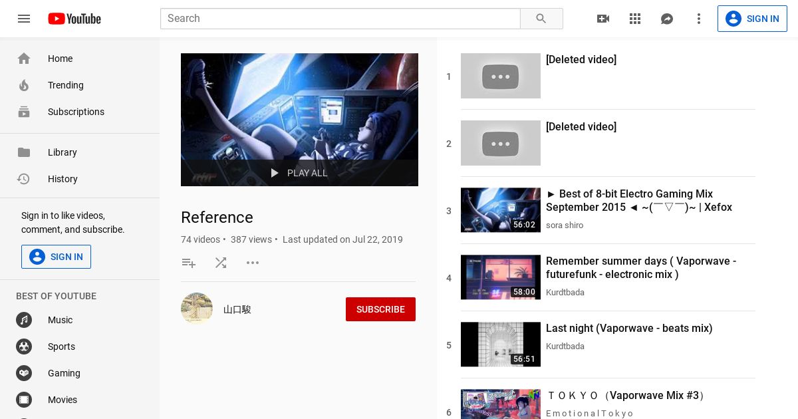Click the Last updated on Jul 22, 2019 text
Screen dimensions: 798x419
pos(342,239)
